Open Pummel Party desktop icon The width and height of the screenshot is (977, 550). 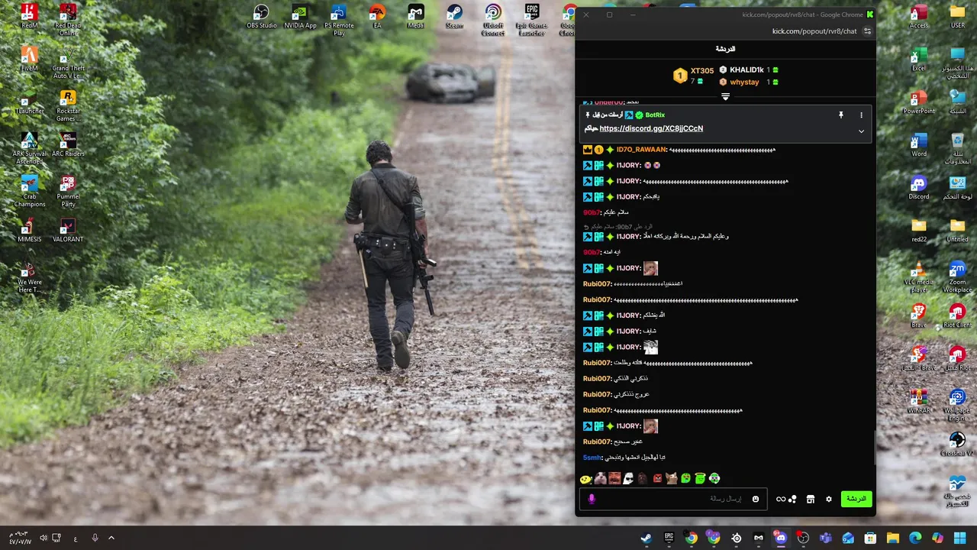pyautogui.click(x=68, y=191)
